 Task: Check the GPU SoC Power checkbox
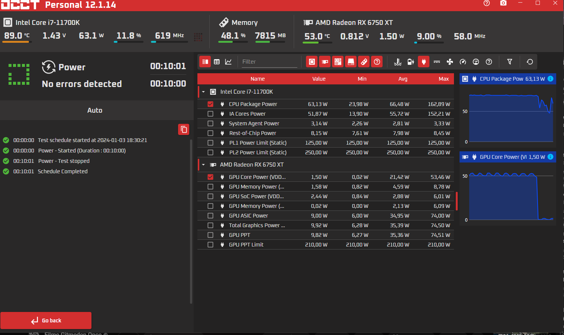210,196
